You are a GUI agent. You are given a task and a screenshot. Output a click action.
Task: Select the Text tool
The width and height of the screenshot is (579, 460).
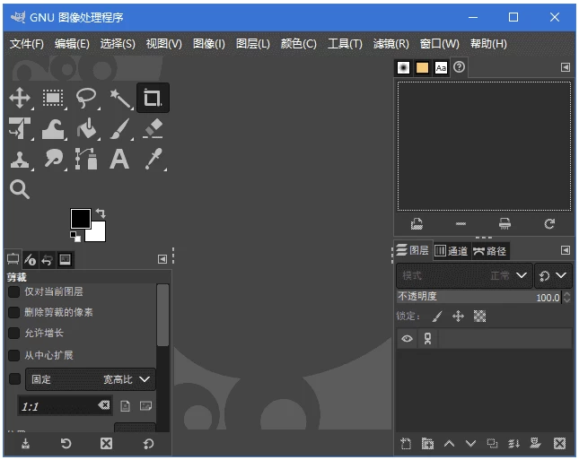(x=119, y=160)
